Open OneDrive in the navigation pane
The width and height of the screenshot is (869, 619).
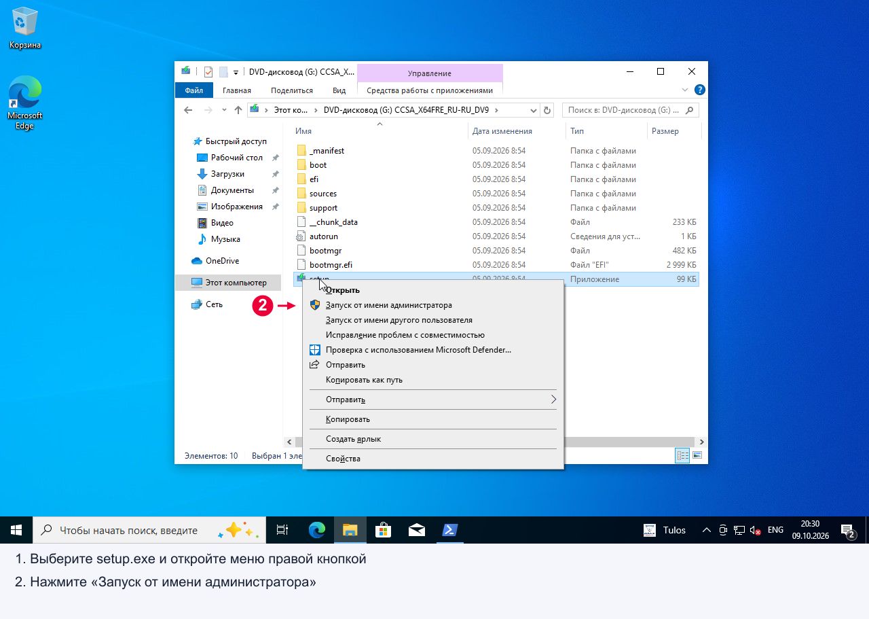[x=222, y=261]
